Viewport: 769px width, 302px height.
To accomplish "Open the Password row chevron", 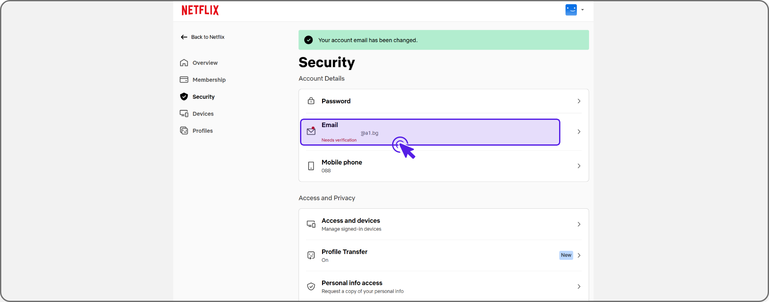I will coord(579,101).
